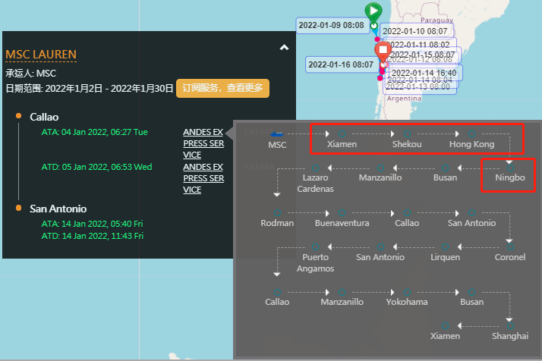Click the San Antonio circle after Lirquen
The height and width of the screenshot is (361, 542).
[380, 247]
